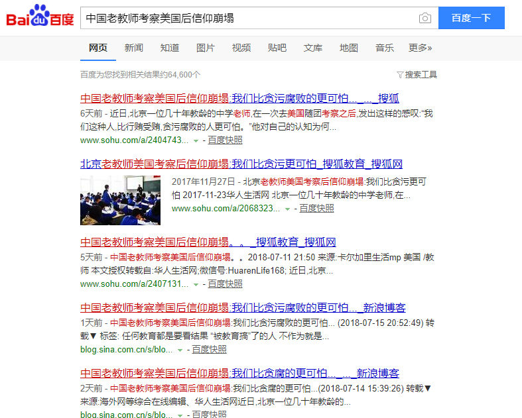Open 百度快照 for sohu.com/a/2407131 result
This screenshot has height=418, width=522.
225,284
